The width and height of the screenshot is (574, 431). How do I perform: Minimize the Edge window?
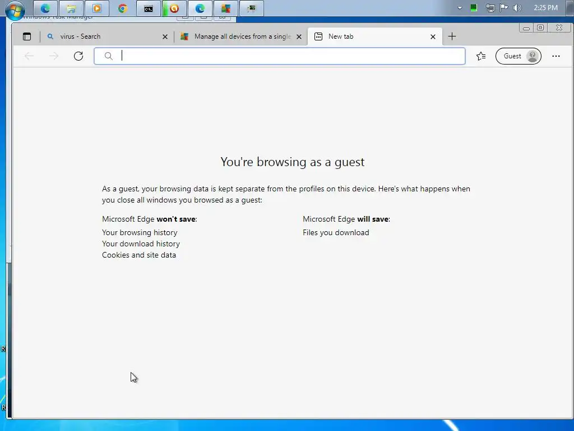(526, 28)
